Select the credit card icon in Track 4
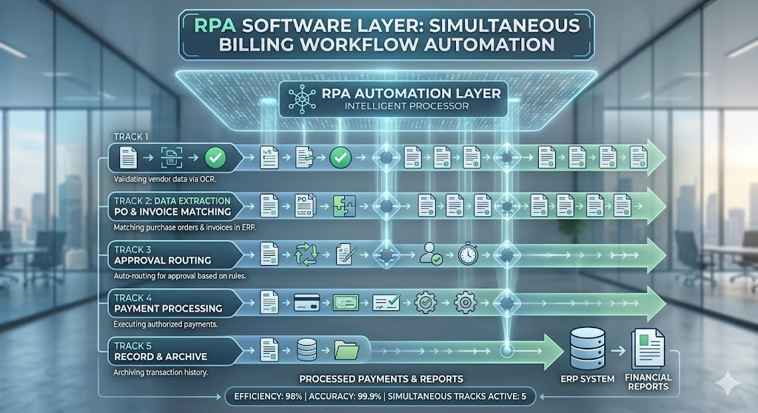Screen dimensions: 758x413 (306, 302)
